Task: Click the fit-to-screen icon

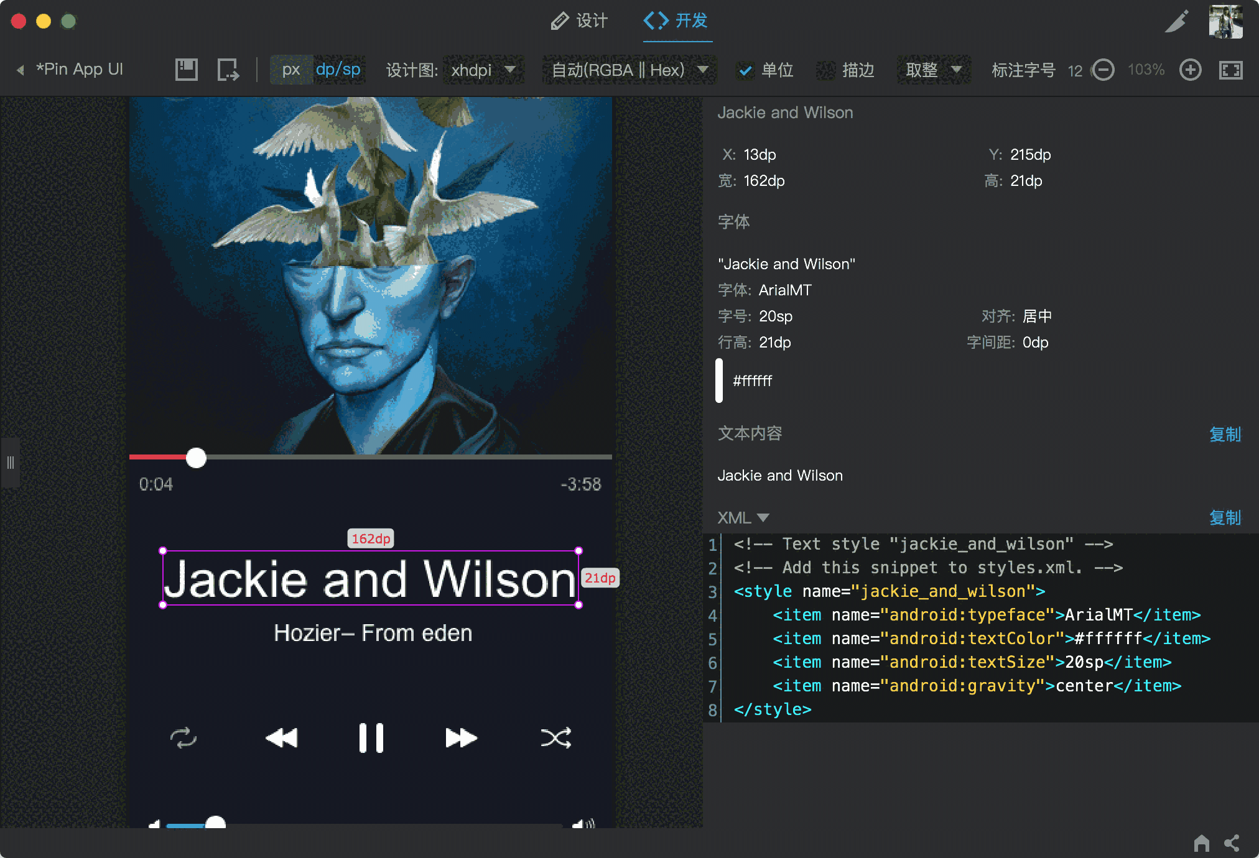Action: coord(1230,70)
